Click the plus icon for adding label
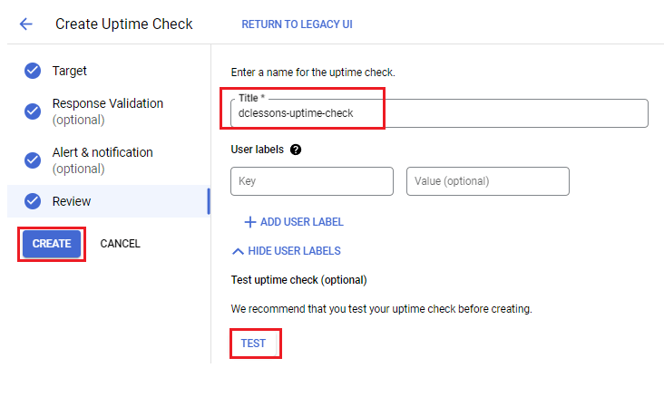The image size is (664, 397). click(250, 222)
